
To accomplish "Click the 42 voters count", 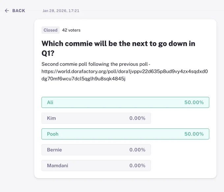I will (71, 30).
